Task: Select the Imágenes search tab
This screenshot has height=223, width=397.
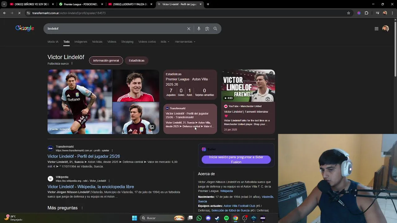Action: click(x=81, y=42)
